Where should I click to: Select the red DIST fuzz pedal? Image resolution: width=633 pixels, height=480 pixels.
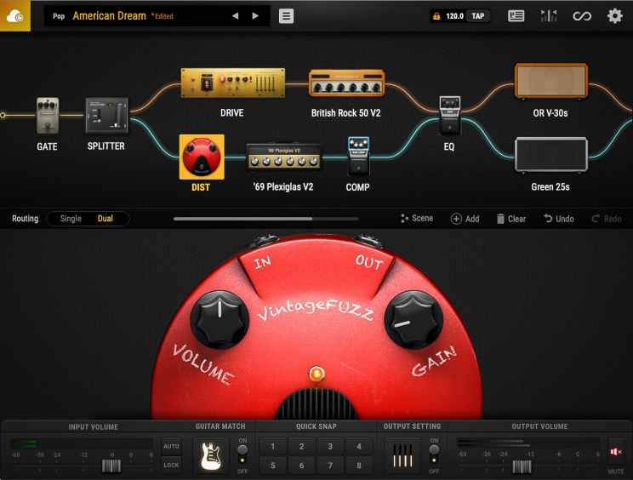202,157
